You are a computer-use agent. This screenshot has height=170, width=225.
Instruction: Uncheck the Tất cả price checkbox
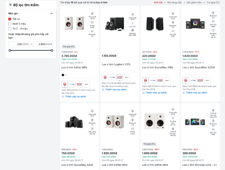tap(10, 19)
